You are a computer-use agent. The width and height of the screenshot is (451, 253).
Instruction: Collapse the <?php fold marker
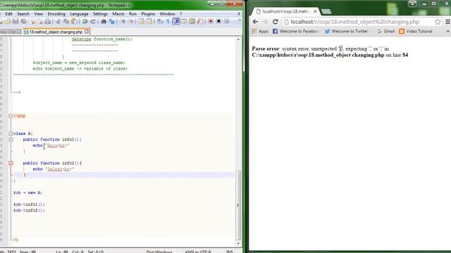[11, 116]
